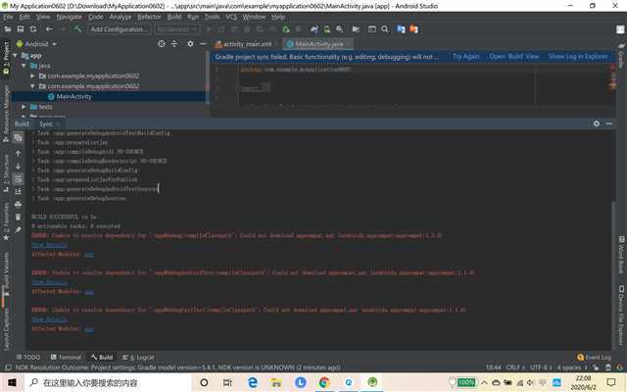Open the Build menu in menu bar
Image resolution: width=627 pixels, height=392 pixels.
click(x=174, y=17)
